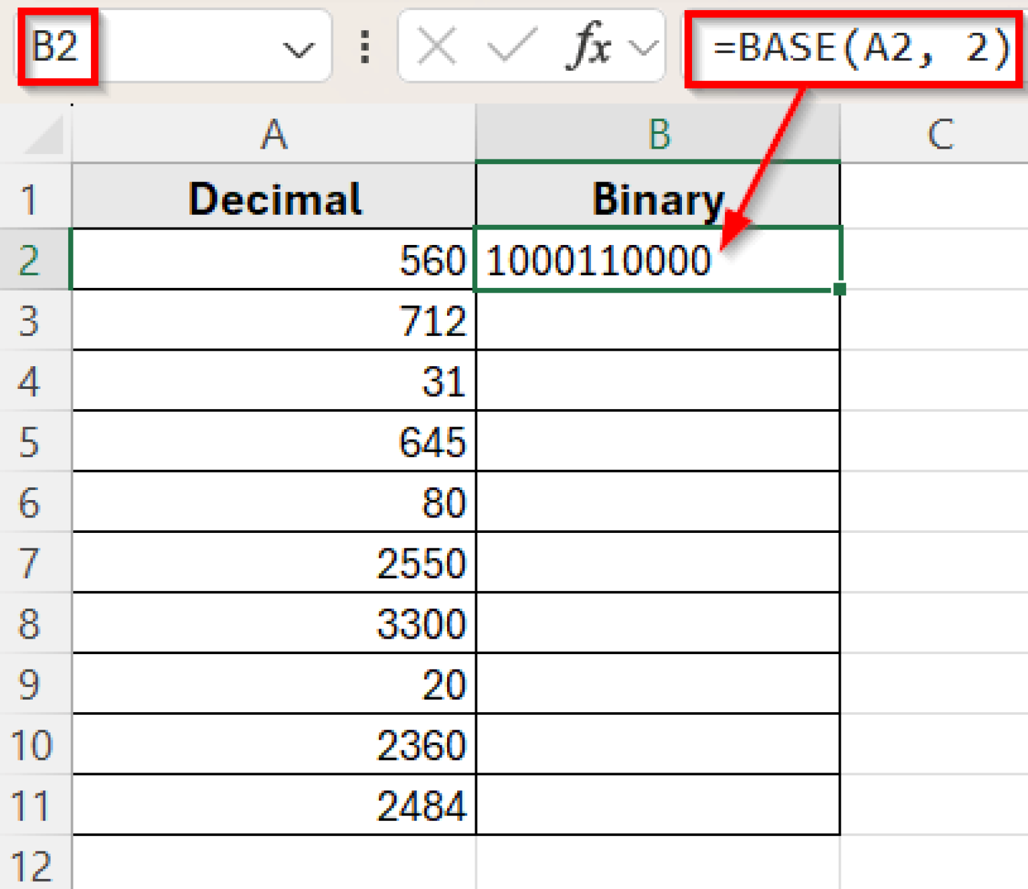1028x889 pixels.
Task: Click the formula bar vertical dots handle
Action: click(365, 47)
